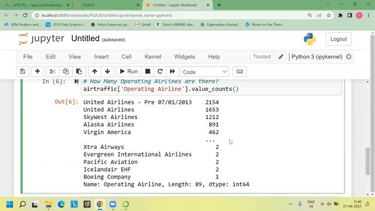Click the Trusted notebook button
The height and width of the screenshot is (211, 375).
pyautogui.click(x=262, y=57)
